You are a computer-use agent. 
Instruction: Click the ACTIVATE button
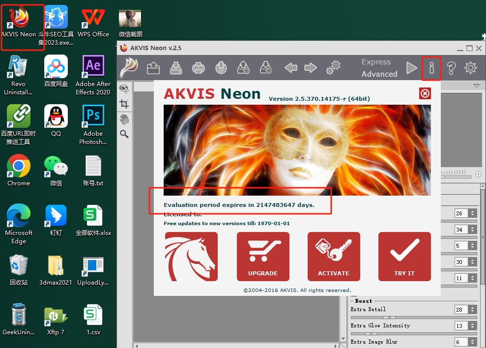coord(334,257)
